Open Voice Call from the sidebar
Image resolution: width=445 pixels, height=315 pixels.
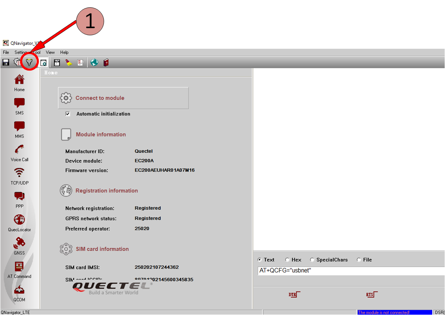(x=19, y=153)
